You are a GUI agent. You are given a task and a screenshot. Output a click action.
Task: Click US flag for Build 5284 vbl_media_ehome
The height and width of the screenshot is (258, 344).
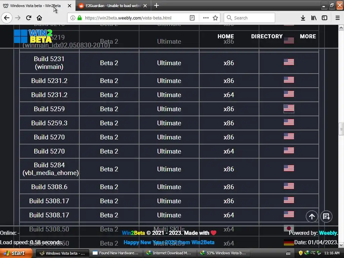(x=289, y=168)
